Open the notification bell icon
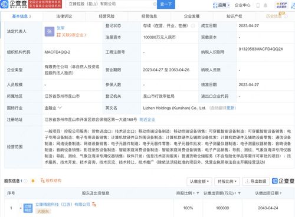Image resolution: width=295 pixels, height=217 pixels. [265, 5]
